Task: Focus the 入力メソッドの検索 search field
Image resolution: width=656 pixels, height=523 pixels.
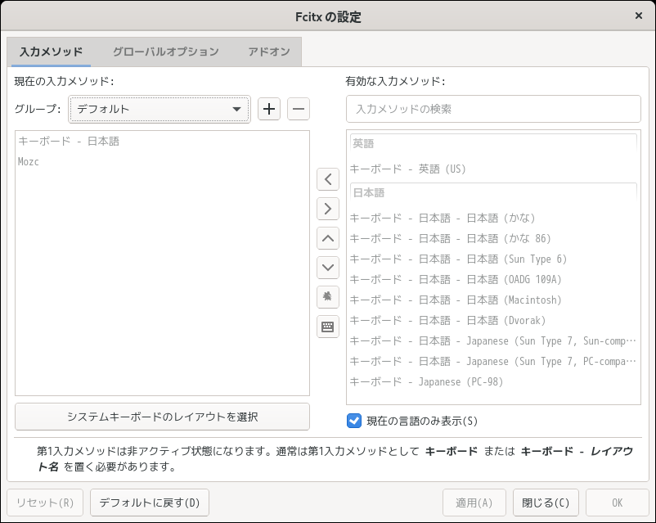Action: point(493,109)
